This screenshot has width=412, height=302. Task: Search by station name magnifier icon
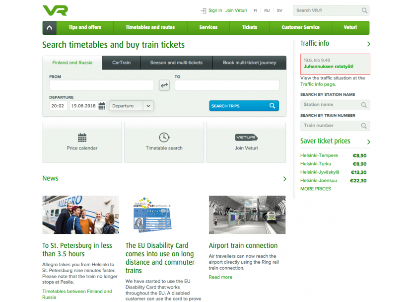pyautogui.click(x=364, y=105)
